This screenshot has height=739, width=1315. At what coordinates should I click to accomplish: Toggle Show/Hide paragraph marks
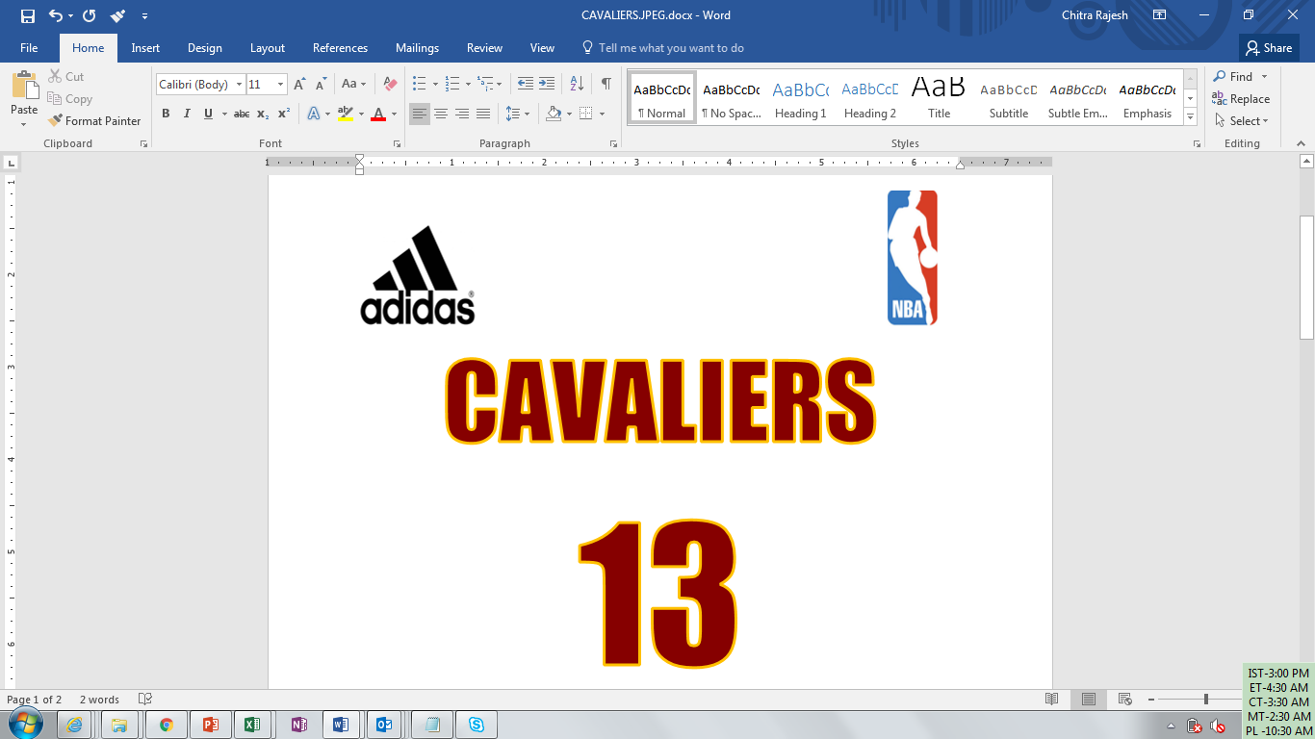(606, 85)
